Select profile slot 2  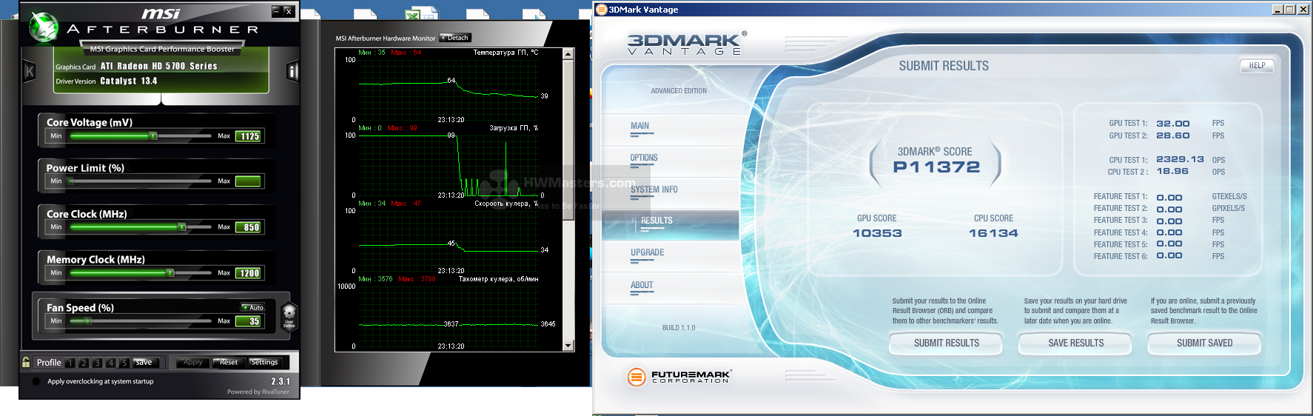point(84,363)
